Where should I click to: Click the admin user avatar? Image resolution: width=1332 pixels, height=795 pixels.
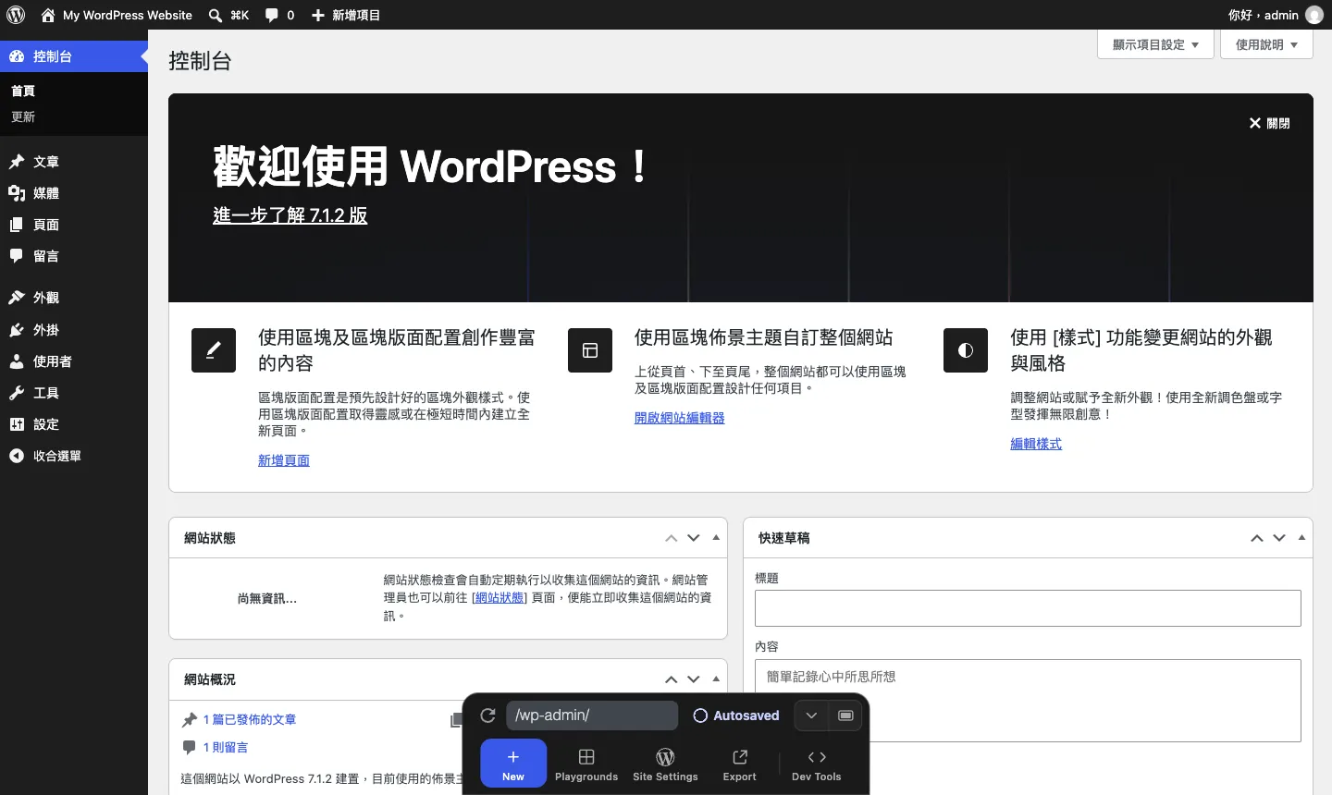click(x=1313, y=15)
